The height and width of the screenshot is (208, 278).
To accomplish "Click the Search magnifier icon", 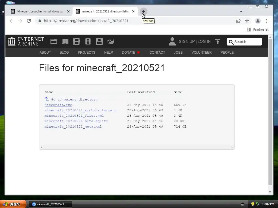I will click(231, 42).
